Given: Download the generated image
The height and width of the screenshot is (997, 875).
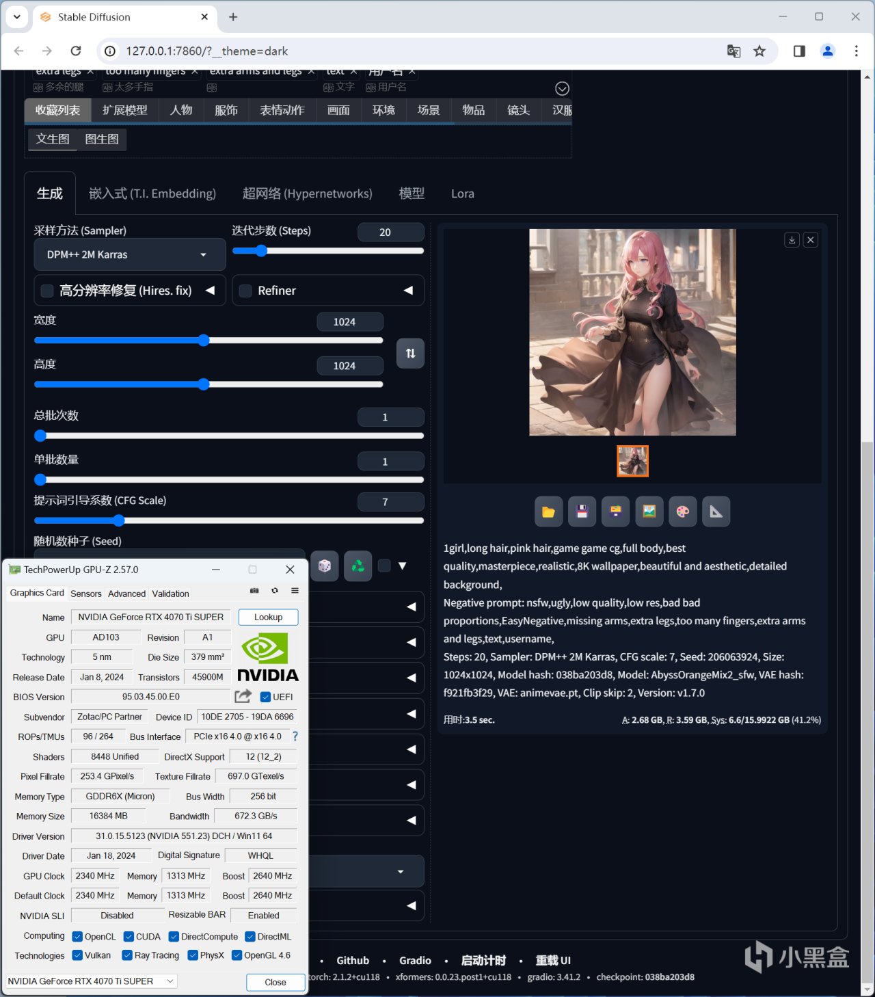Looking at the screenshot, I should point(792,240).
